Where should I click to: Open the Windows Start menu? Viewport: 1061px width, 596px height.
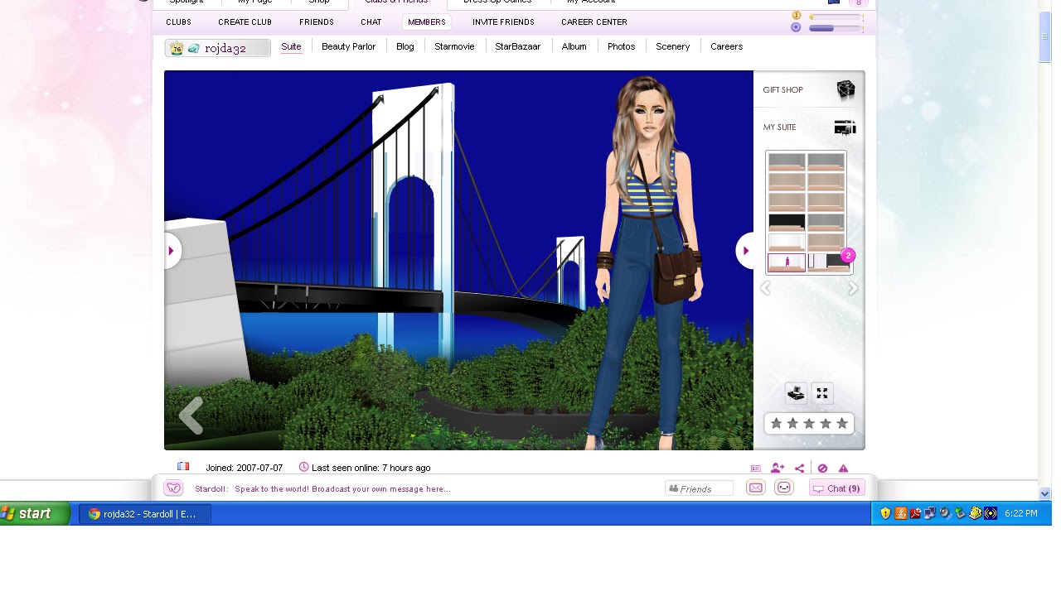[35, 513]
